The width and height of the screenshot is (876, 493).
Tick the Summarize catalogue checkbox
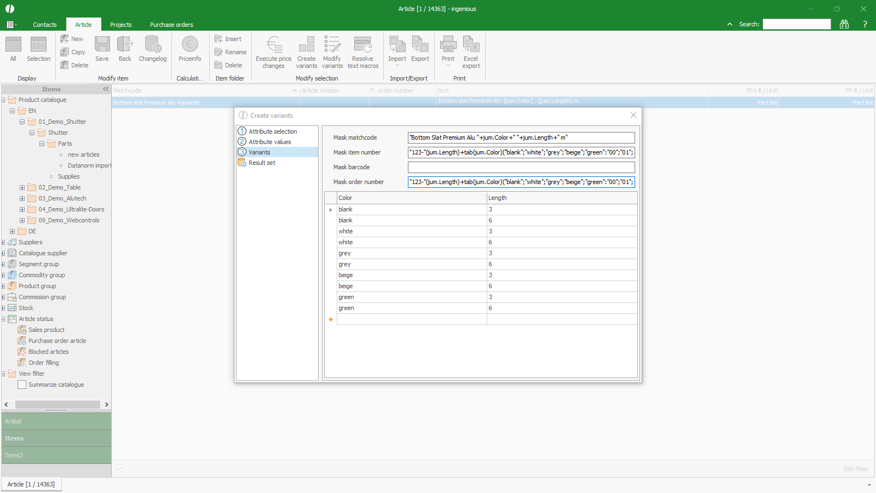coord(22,385)
